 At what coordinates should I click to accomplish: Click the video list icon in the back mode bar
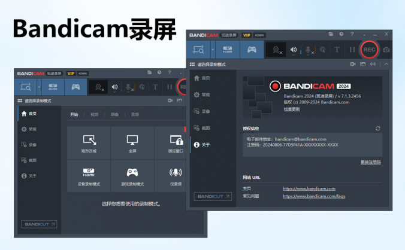170,100
